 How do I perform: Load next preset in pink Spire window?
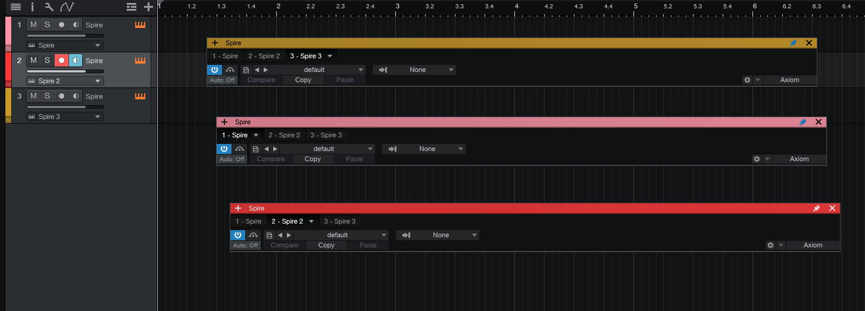pos(275,149)
